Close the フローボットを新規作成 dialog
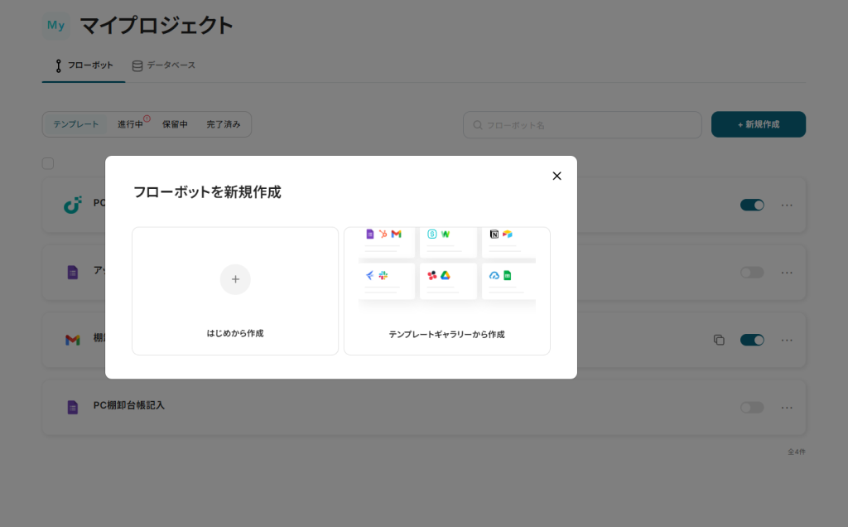This screenshot has height=527, width=848. [x=556, y=176]
